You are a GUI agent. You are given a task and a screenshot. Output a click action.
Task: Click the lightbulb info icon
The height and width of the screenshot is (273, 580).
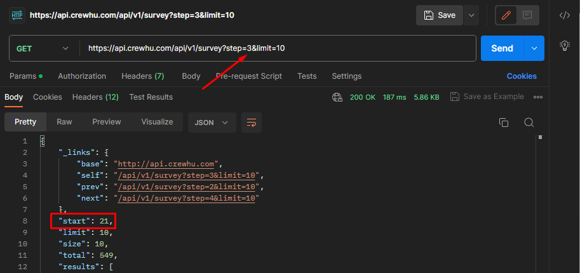click(565, 46)
